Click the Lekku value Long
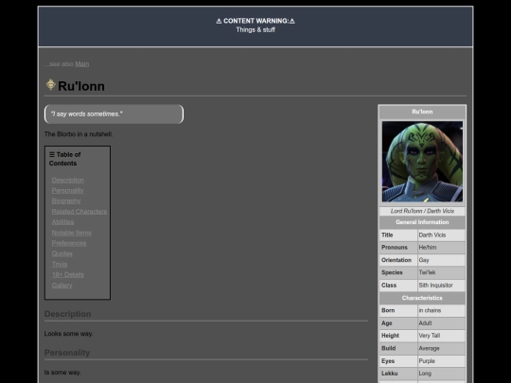Screen dimensions: 511x383 441,374
